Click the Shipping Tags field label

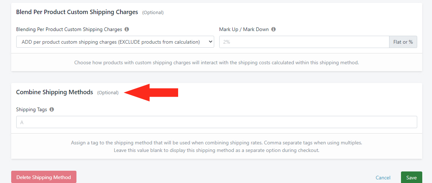(31, 109)
